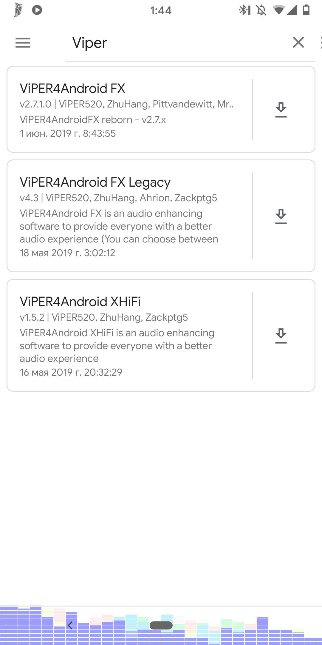Tap the Bluetooth icon in status bar
This screenshot has height=645, width=322.
[244, 10]
